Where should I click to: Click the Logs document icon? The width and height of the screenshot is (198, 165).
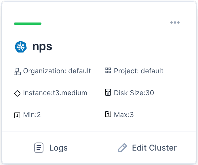(x=39, y=148)
